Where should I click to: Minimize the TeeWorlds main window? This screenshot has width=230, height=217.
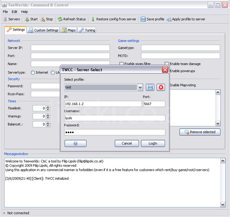(x=211, y=5)
